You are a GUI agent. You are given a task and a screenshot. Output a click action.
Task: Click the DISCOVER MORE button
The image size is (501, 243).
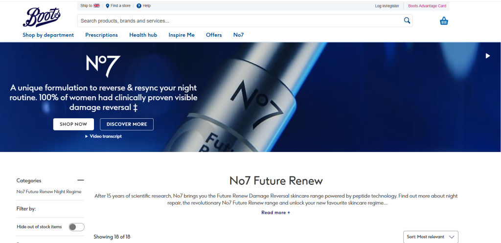coord(127,124)
